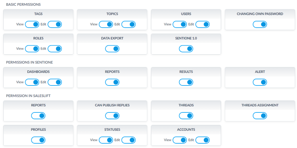Toggle Changing Own Password permission

[260, 24]
